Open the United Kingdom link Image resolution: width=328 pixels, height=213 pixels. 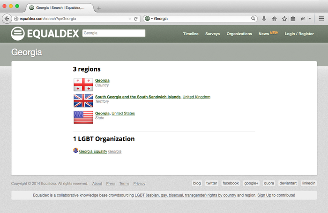[196, 97]
